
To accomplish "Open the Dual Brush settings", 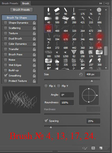I will pyautogui.click(x=15, y=39).
